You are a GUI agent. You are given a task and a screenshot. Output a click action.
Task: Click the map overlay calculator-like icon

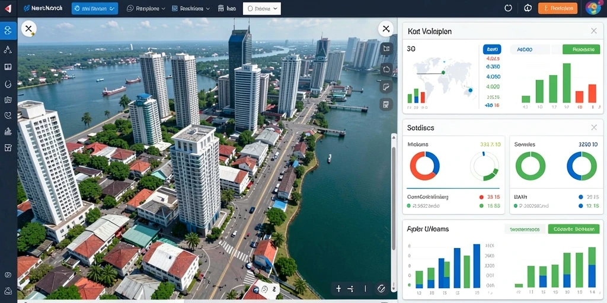click(x=386, y=104)
